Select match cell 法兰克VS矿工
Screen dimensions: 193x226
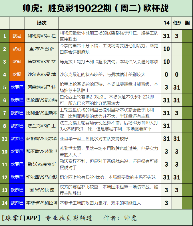tap(42, 126)
